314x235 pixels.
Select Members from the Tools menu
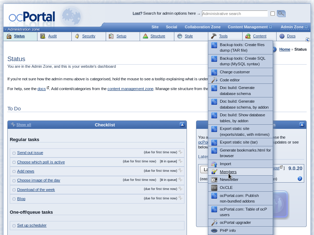coord(228,172)
